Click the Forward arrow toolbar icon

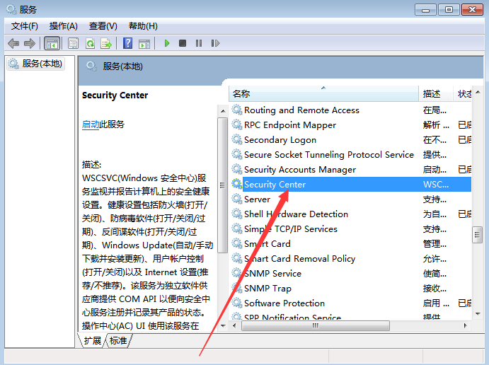[x=30, y=43]
